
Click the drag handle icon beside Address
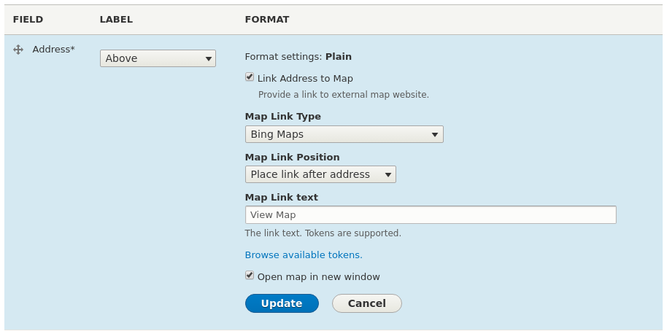point(18,50)
